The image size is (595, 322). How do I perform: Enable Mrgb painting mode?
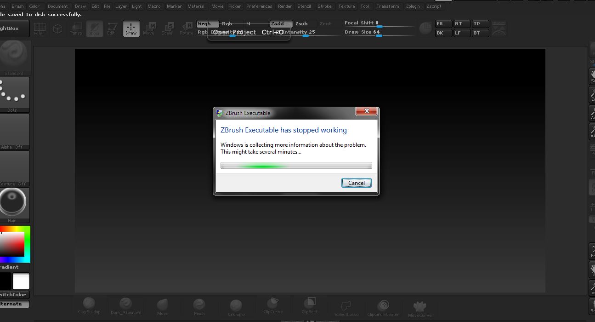click(x=207, y=24)
